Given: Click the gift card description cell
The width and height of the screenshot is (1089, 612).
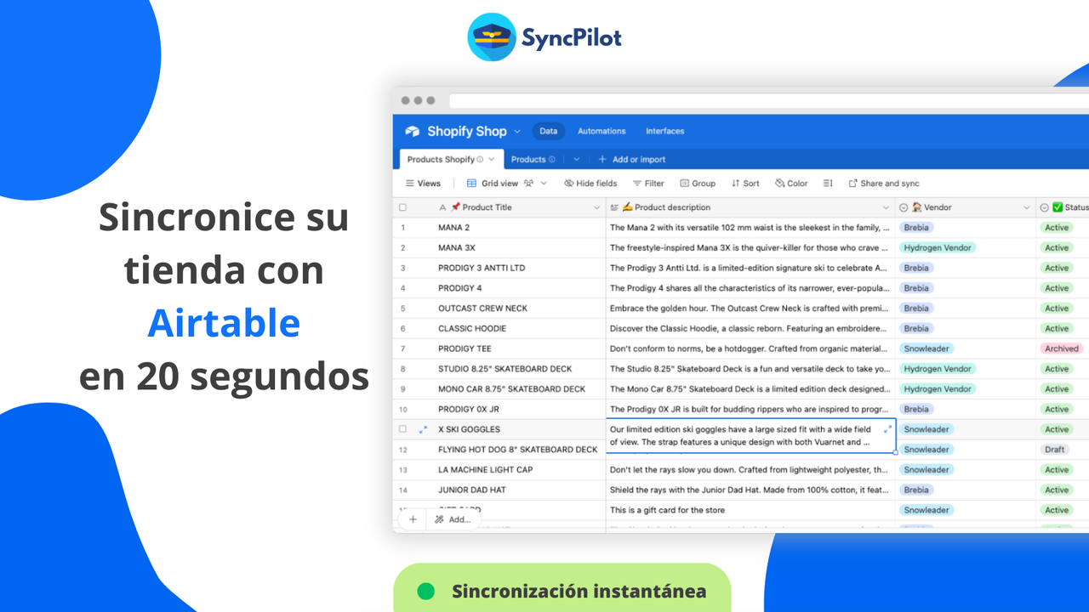Looking at the screenshot, I should tap(750, 510).
